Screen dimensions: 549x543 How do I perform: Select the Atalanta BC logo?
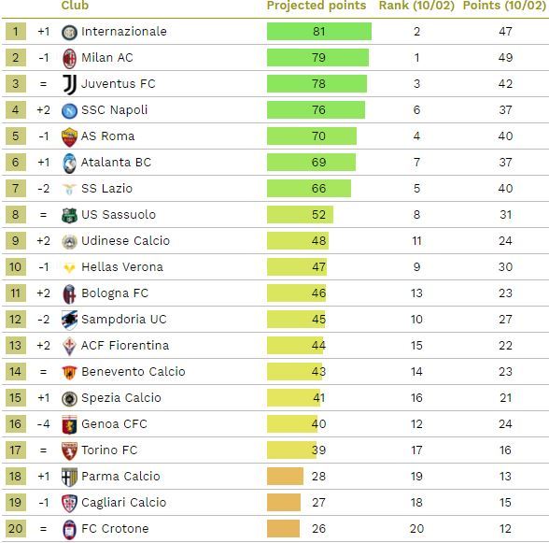[69, 164]
